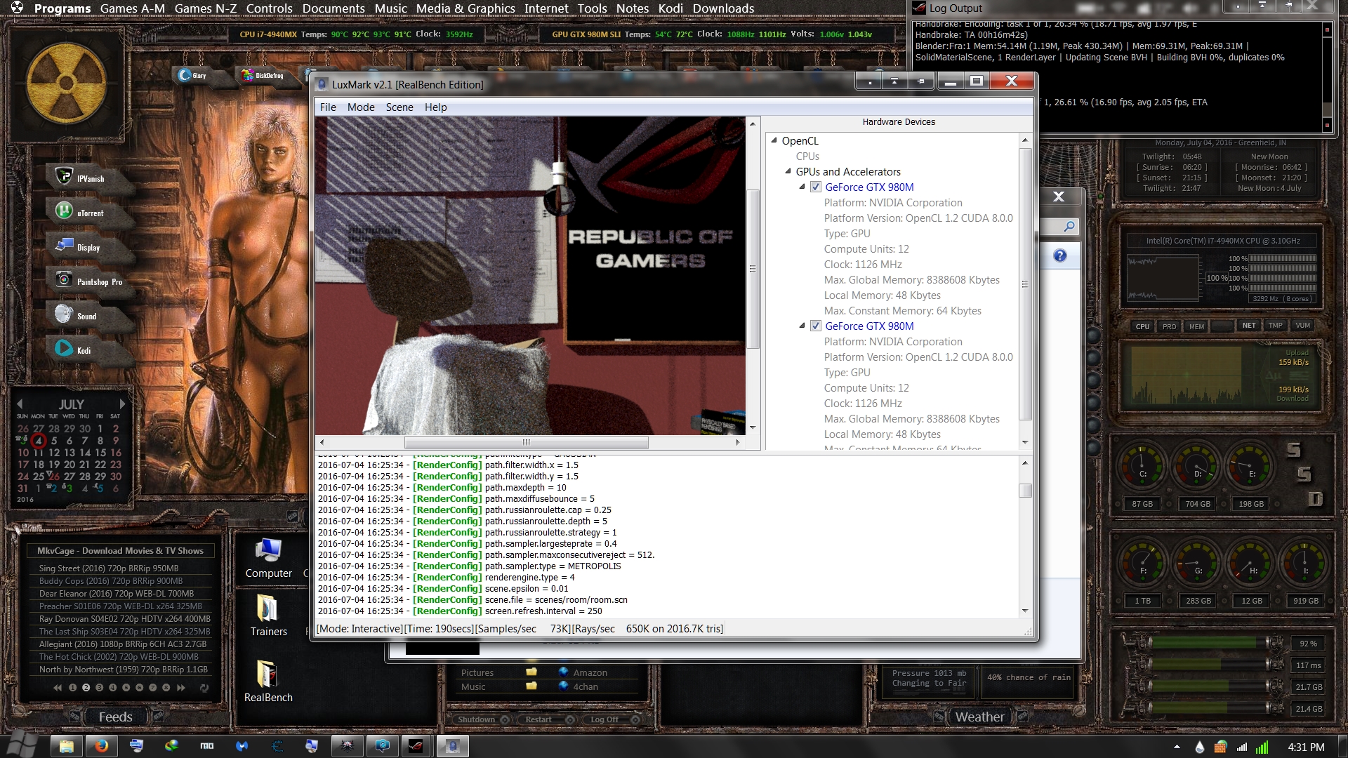Screen dimensions: 1348x758
Task: Collapse GPUs and Accelerators node
Action: (788, 171)
